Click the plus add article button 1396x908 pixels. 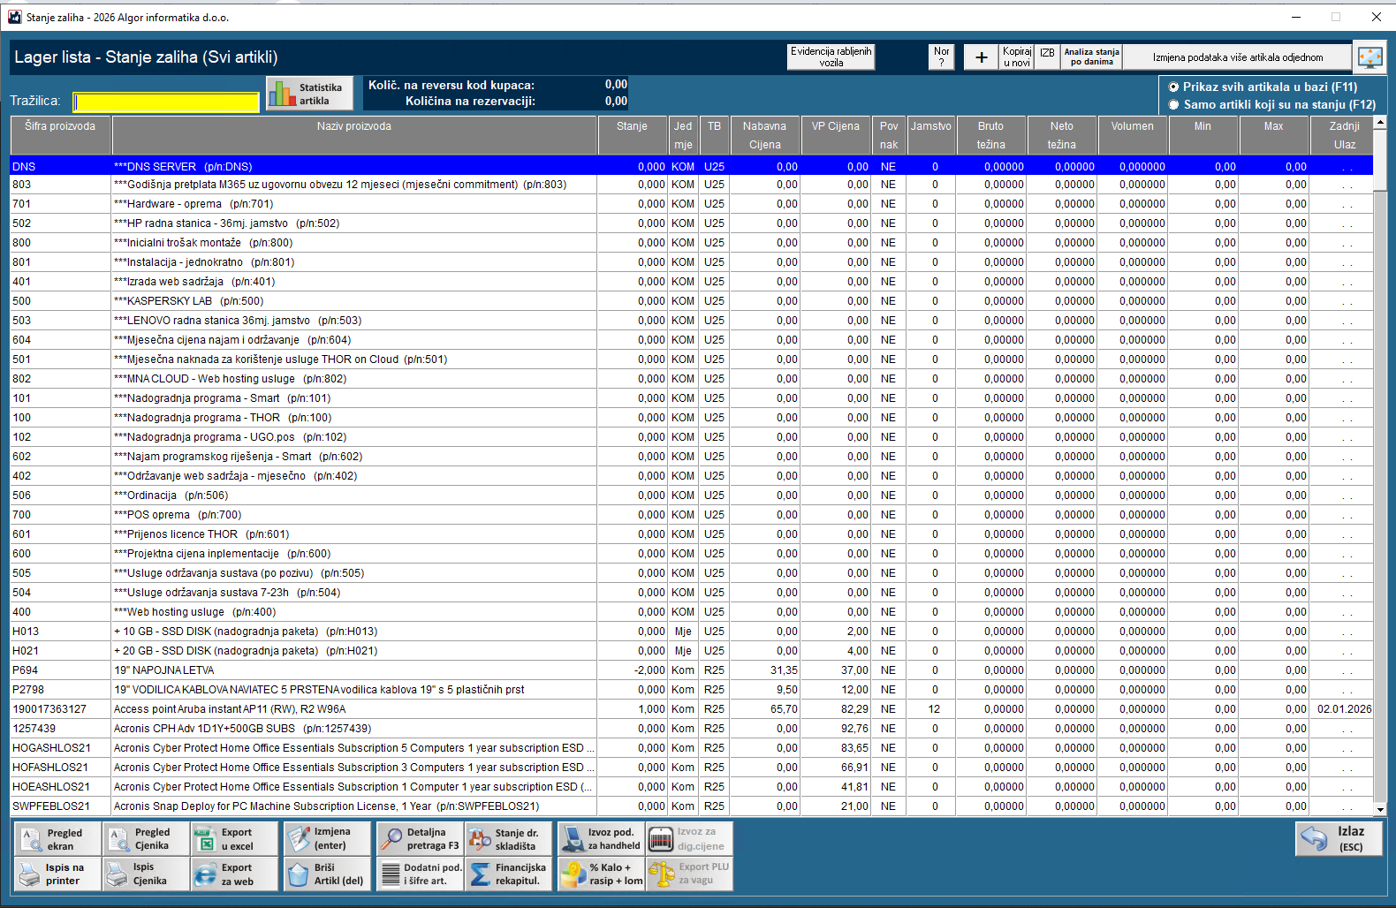981,57
